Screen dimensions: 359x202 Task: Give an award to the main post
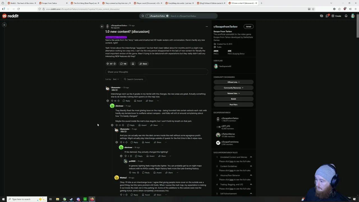pos(133,64)
